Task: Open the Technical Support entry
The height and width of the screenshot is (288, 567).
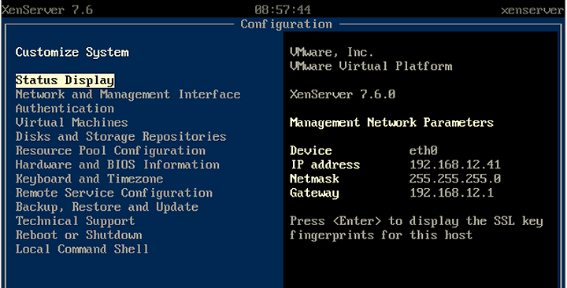Action: (x=76, y=221)
